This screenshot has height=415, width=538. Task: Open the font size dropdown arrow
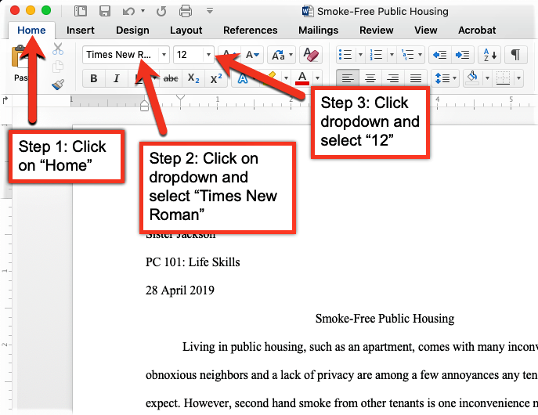tap(208, 55)
